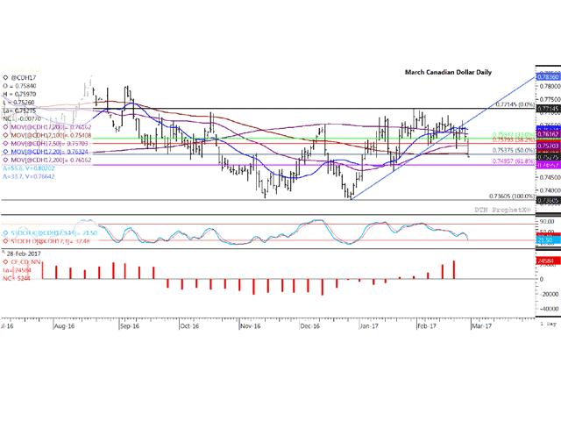Click diamond marker beside CF_CD_NN
The width and height of the screenshot is (561, 421).
point(5,262)
